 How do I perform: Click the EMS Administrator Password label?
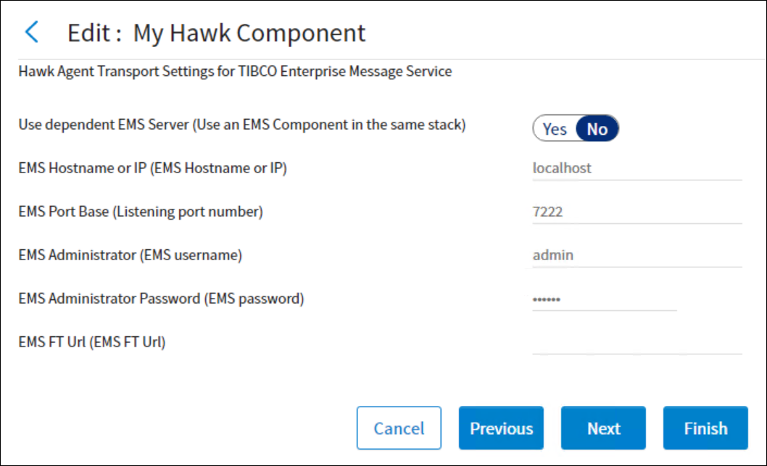coord(161,299)
